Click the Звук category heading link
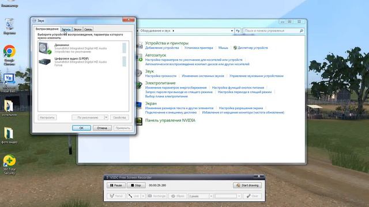369x207 pixels. [149, 71]
